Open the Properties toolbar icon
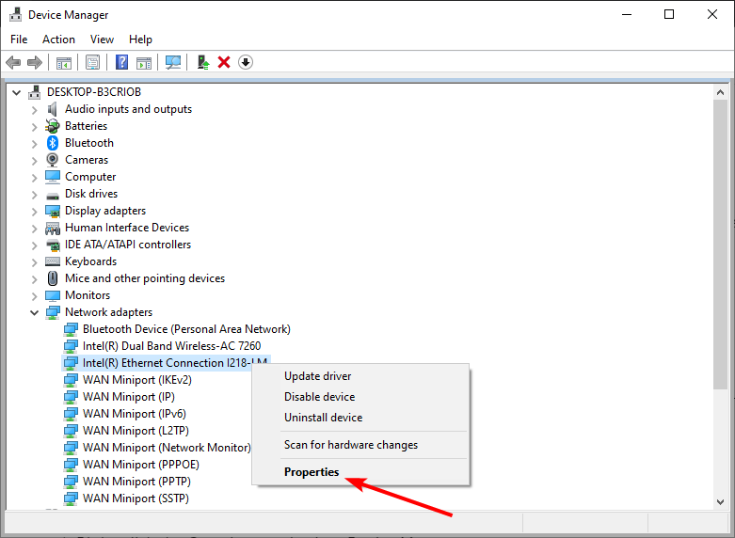Viewport: 735px width, 538px height. pyautogui.click(x=92, y=62)
